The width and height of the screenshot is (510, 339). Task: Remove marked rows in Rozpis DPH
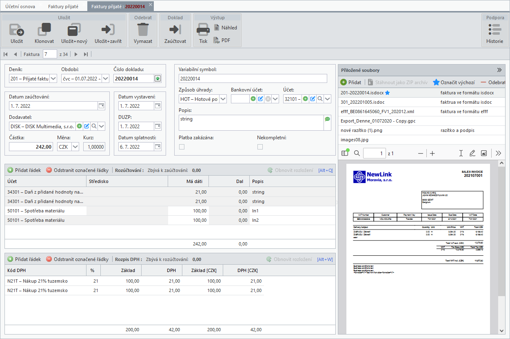78,259
